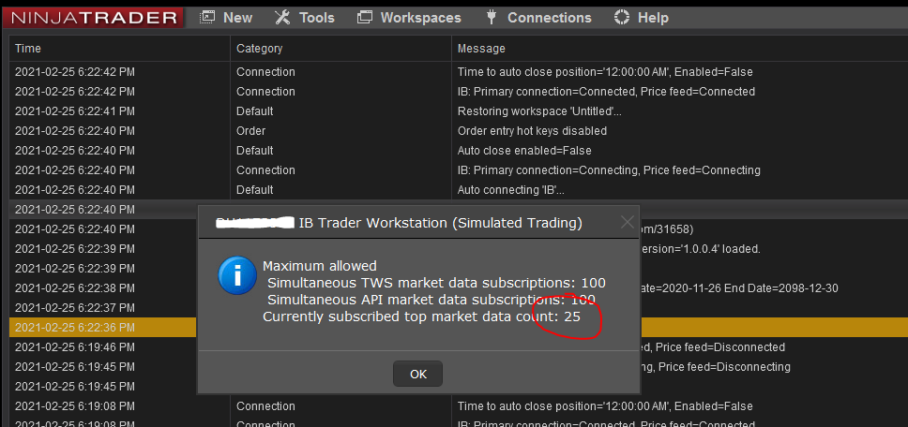Click the New menu window icon
The image size is (908, 427).
pos(206,17)
